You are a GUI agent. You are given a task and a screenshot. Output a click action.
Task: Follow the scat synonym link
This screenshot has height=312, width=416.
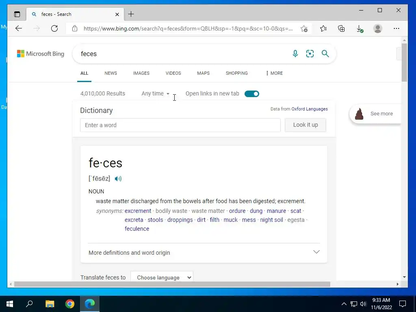click(296, 211)
